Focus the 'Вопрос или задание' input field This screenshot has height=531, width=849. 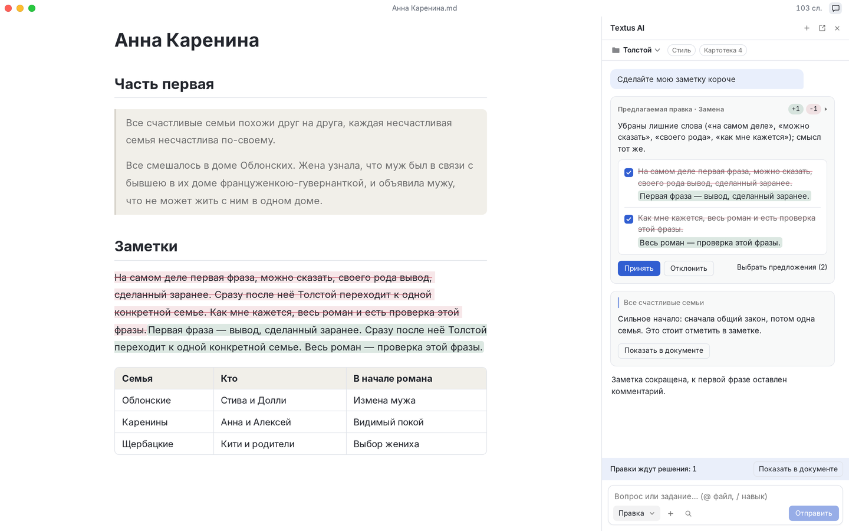pos(725,497)
